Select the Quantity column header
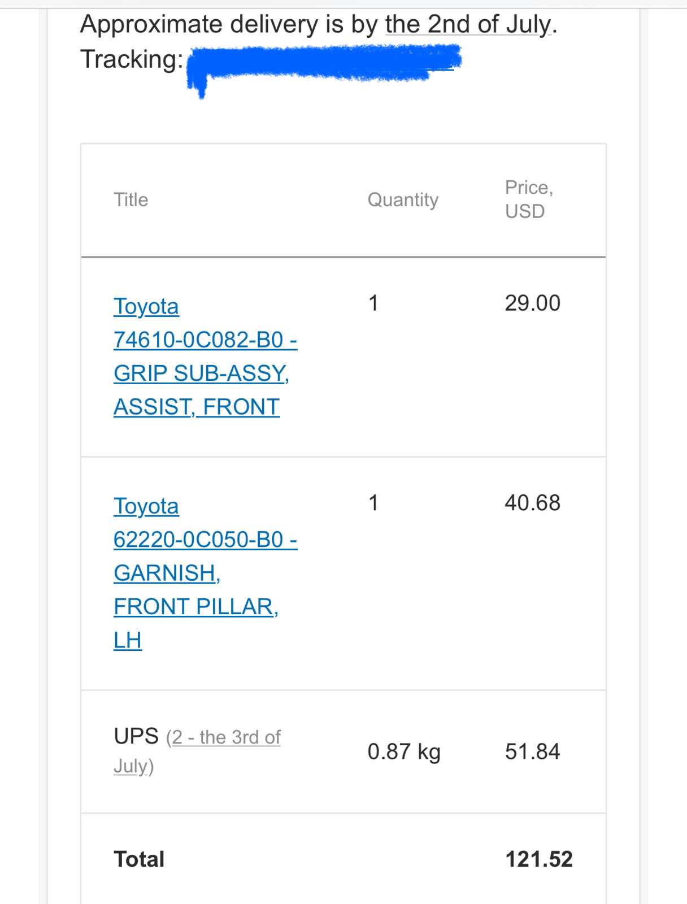 (x=403, y=199)
